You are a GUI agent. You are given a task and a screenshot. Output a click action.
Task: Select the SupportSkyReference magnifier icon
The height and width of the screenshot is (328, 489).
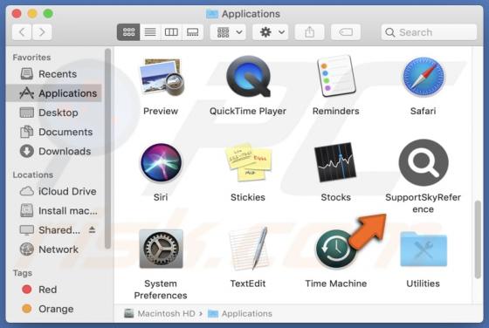[424, 162]
